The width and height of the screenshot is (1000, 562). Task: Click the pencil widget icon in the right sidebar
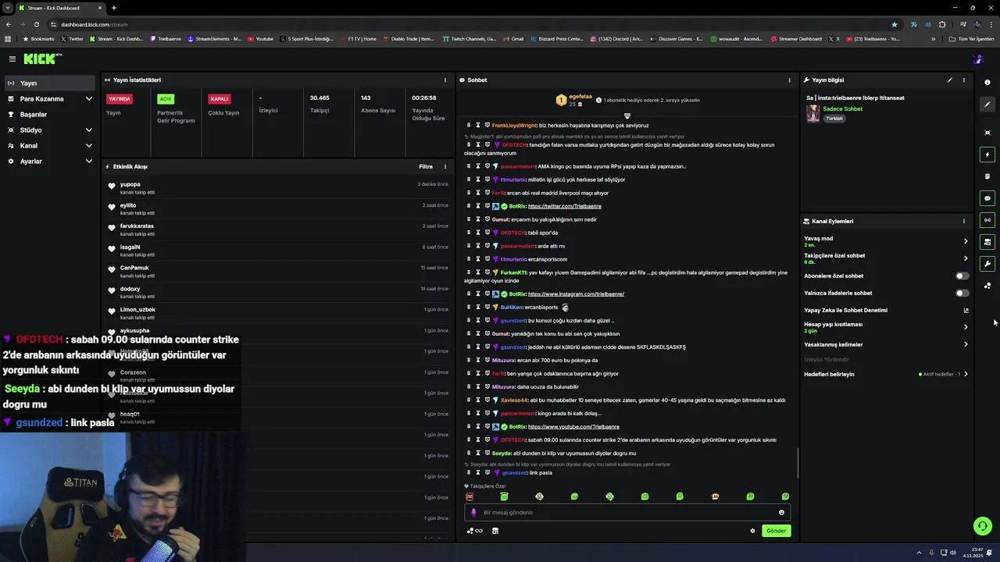click(987, 104)
